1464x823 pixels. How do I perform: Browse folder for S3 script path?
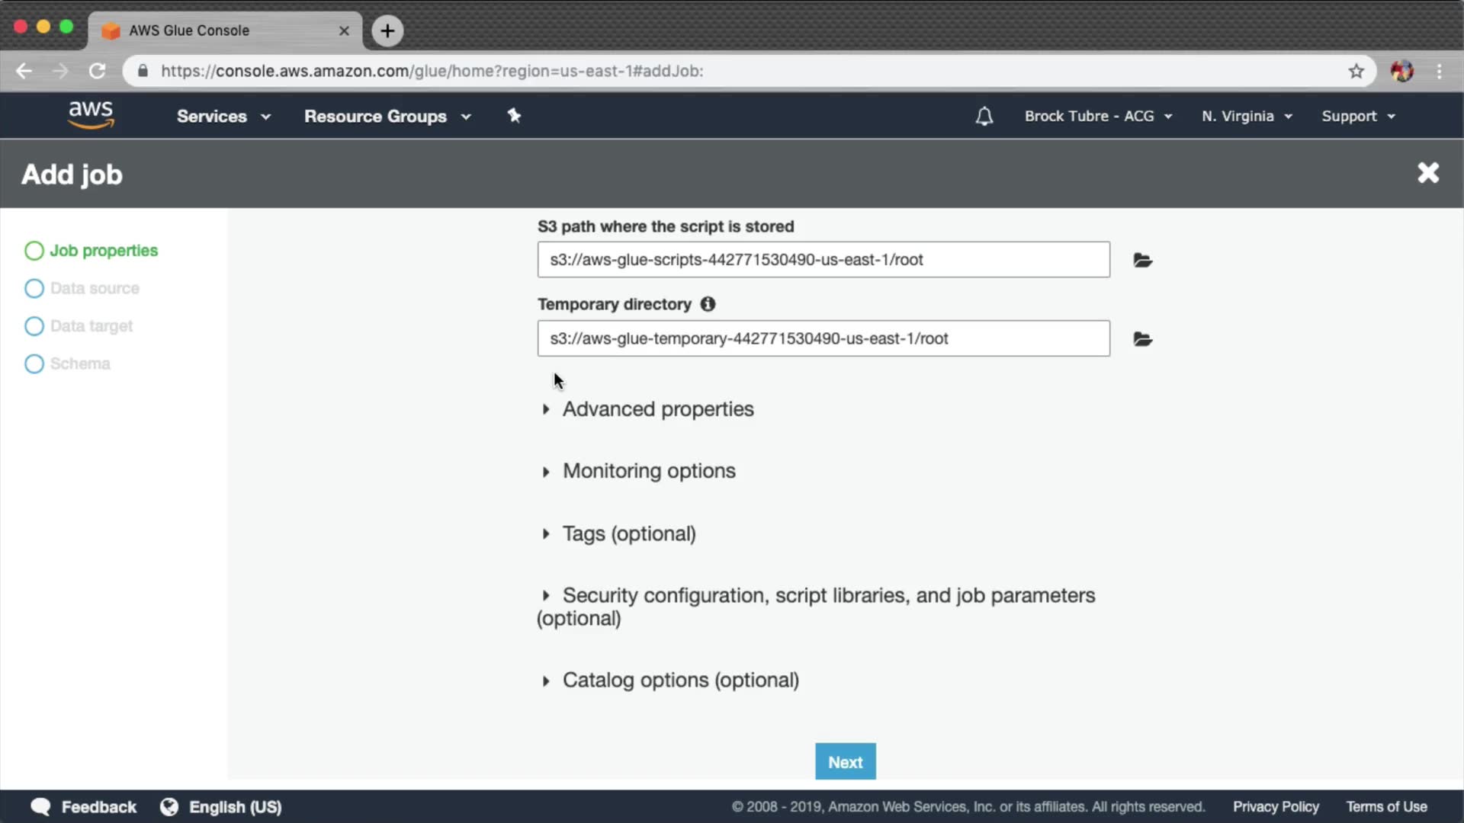(x=1142, y=261)
